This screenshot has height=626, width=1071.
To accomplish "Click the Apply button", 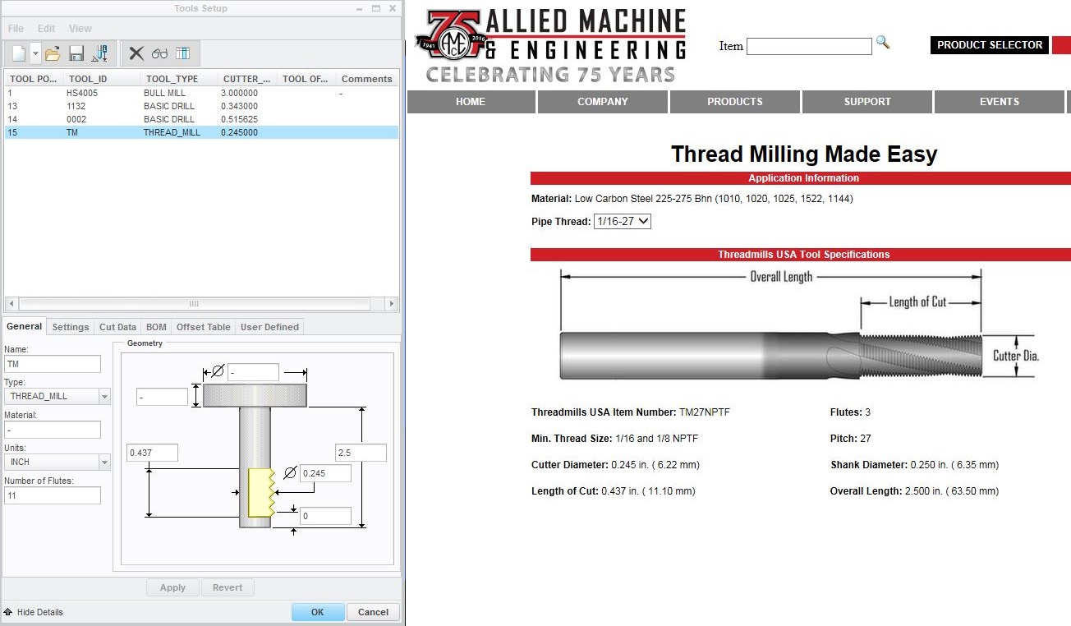I will coord(172,587).
